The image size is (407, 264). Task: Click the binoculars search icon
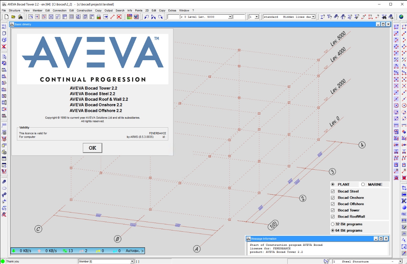(20, 17)
